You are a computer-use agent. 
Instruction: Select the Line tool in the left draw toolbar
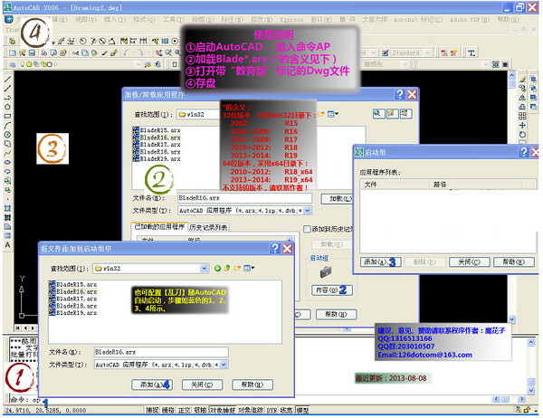tap(7, 81)
